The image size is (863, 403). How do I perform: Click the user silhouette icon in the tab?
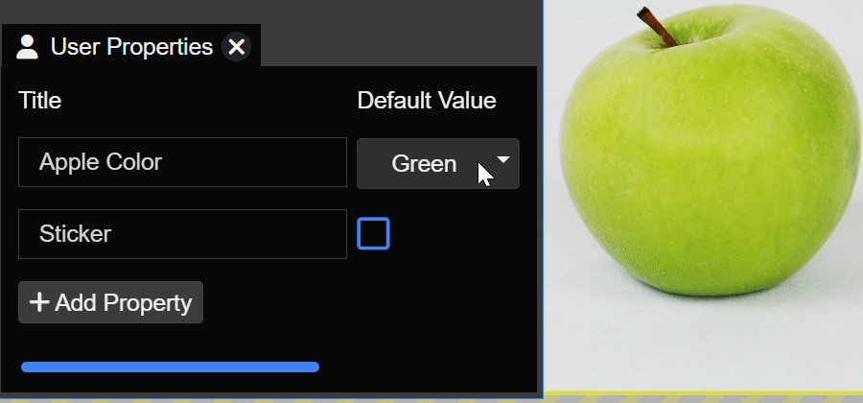(27, 47)
